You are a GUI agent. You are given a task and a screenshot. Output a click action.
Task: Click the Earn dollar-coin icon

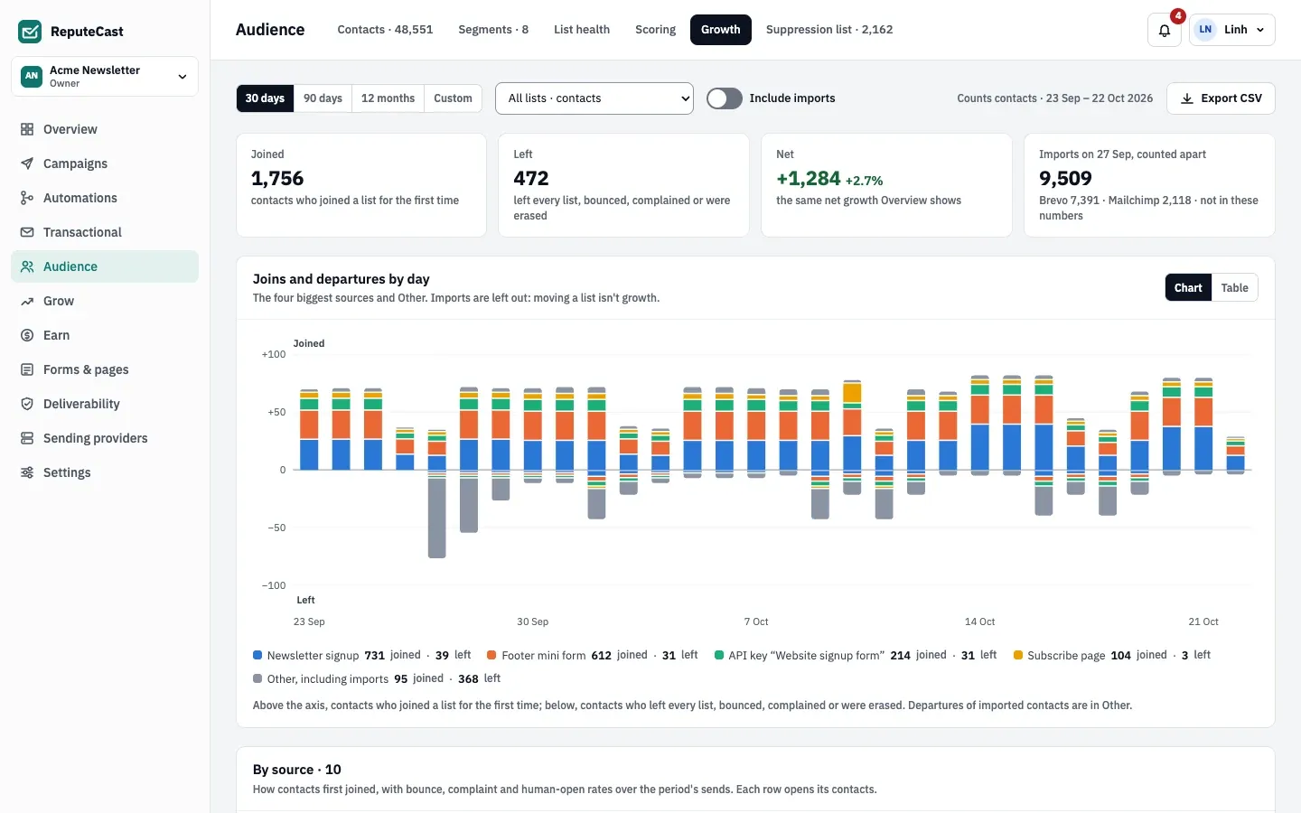(x=27, y=335)
